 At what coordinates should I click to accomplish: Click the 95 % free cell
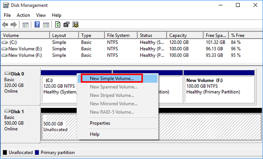point(236,55)
